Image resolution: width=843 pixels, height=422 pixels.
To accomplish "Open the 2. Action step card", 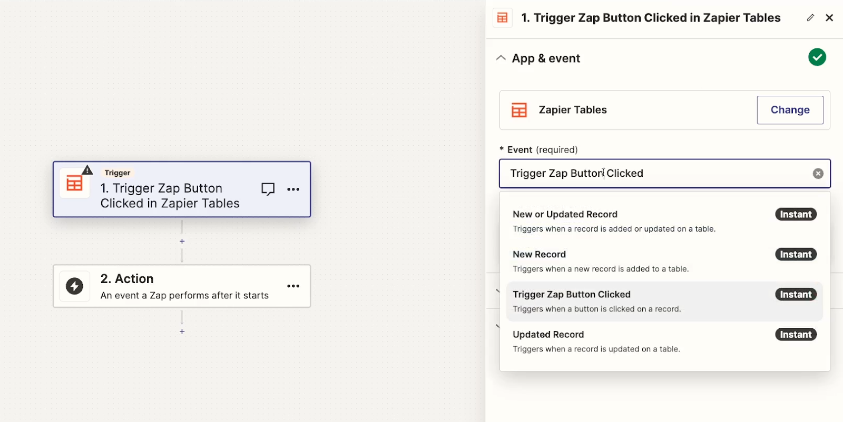I will [182, 286].
